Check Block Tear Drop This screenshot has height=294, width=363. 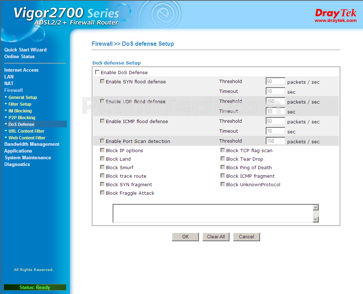(222, 159)
